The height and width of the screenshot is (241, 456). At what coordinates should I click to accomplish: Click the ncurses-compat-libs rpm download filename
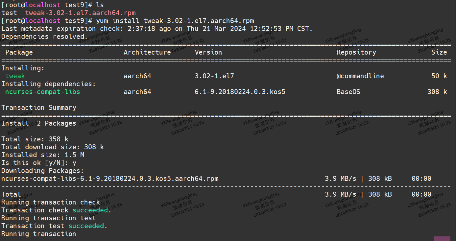pyautogui.click(x=110, y=179)
